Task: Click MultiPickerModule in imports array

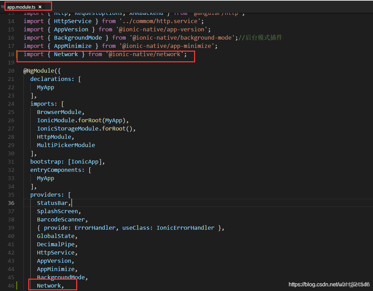Action: [x=66, y=145]
